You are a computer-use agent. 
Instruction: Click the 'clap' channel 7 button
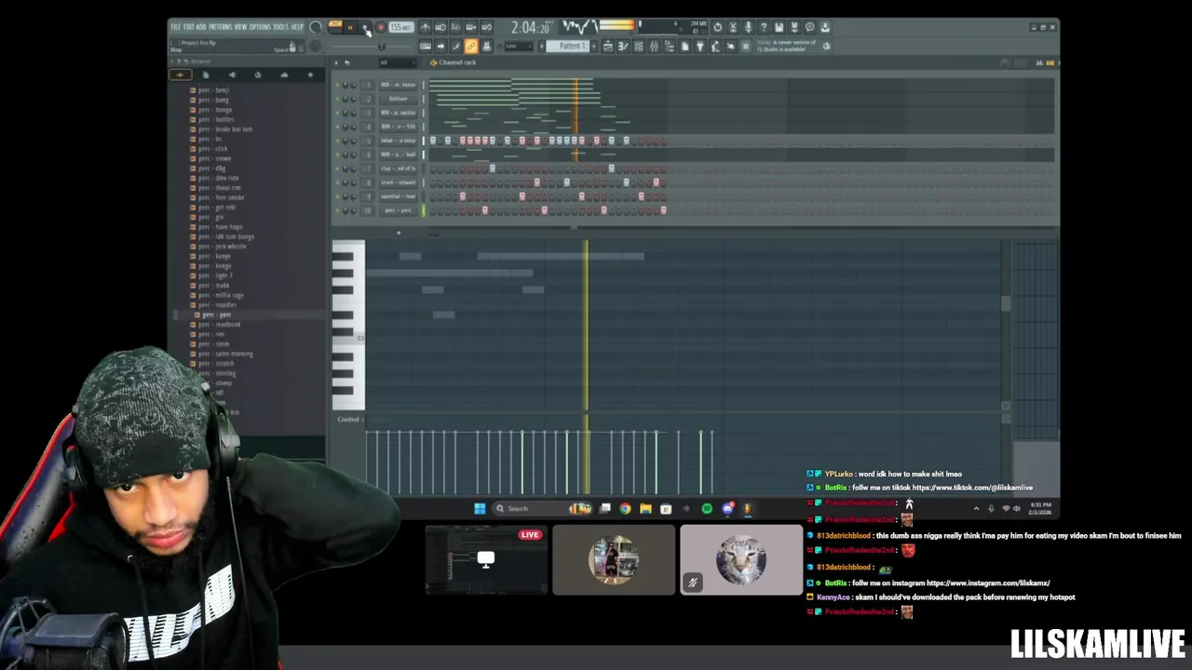[x=399, y=168]
